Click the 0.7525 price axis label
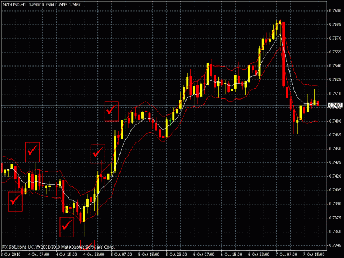Viewport: 344px width, 258px height. [335, 80]
